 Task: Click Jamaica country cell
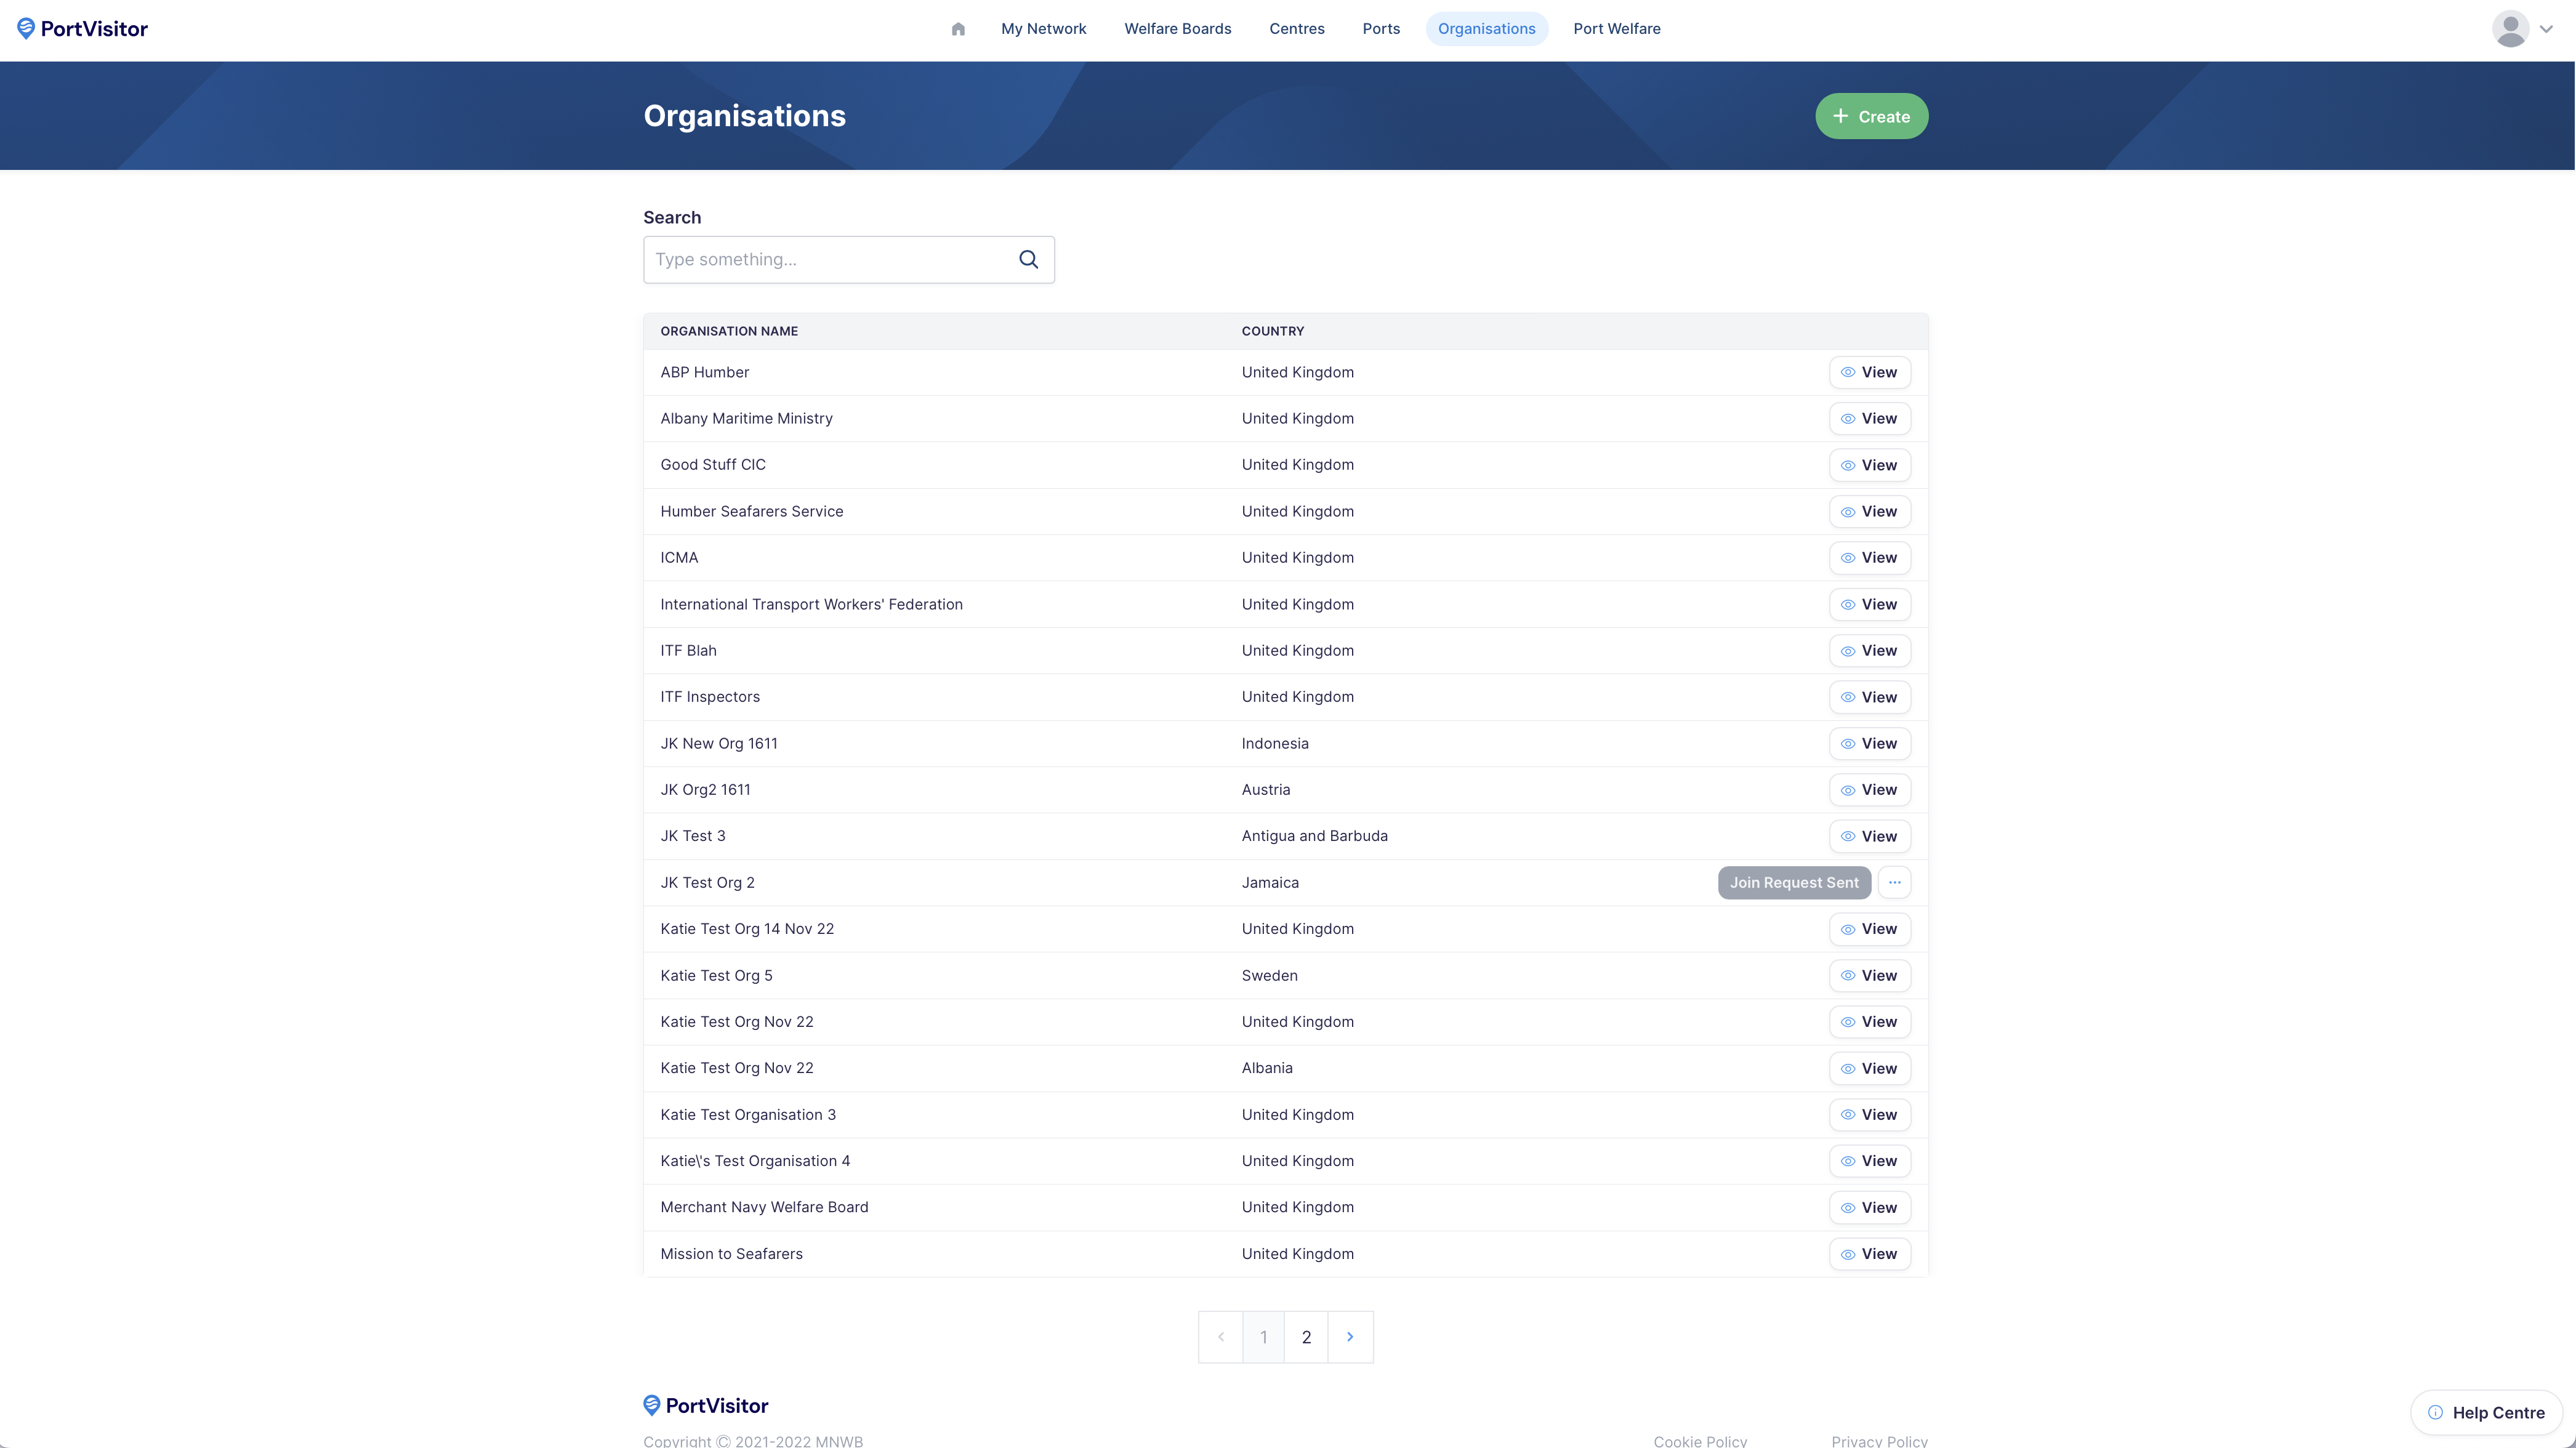(x=1270, y=883)
